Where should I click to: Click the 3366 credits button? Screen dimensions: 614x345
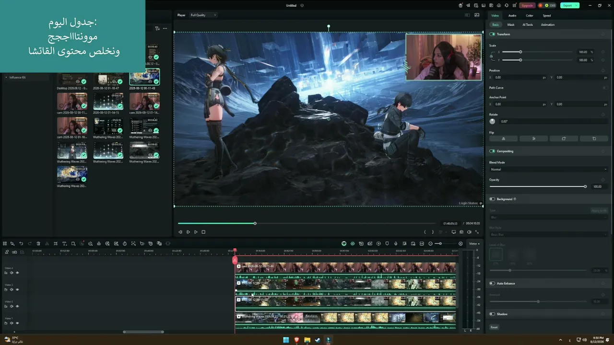tap(547, 5)
